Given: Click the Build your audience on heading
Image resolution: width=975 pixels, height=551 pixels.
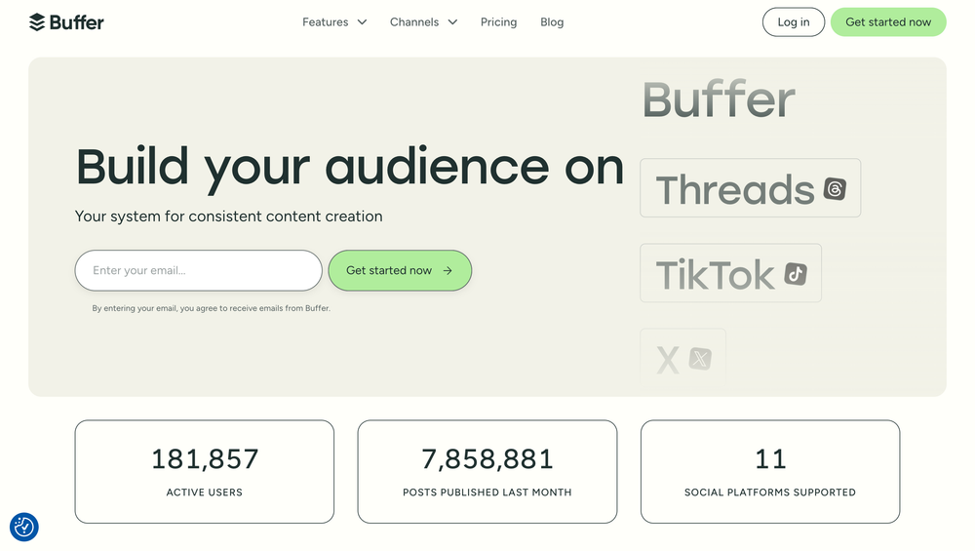Looking at the screenshot, I should (x=349, y=168).
